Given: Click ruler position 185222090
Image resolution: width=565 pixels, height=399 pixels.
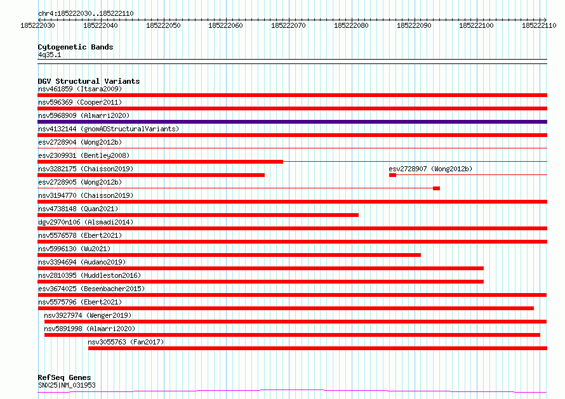Looking at the screenshot, I should point(414,25).
